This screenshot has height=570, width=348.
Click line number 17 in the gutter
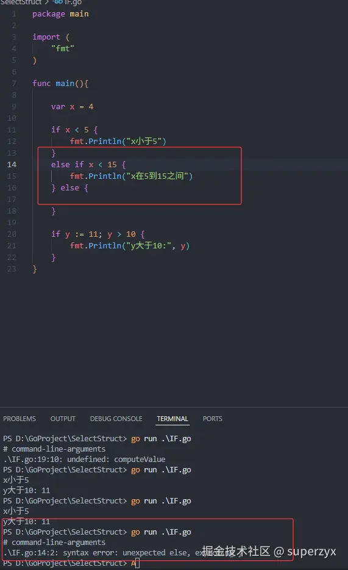(12, 199)
